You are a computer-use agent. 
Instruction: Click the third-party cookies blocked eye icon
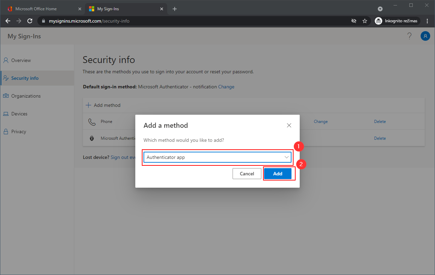[354, 21]
